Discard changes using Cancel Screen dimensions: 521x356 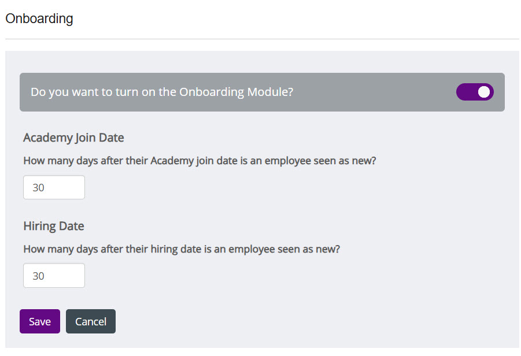[90, 321]
